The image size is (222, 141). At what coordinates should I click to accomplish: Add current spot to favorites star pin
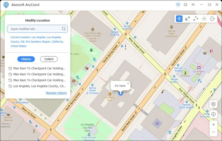coord(213,104)
